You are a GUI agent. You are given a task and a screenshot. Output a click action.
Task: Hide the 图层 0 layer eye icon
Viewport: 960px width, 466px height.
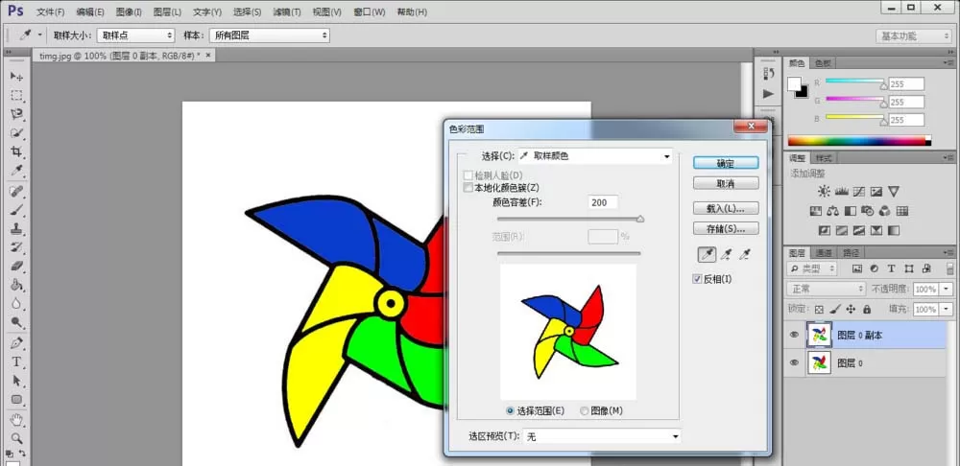click(x=794, y=362)
